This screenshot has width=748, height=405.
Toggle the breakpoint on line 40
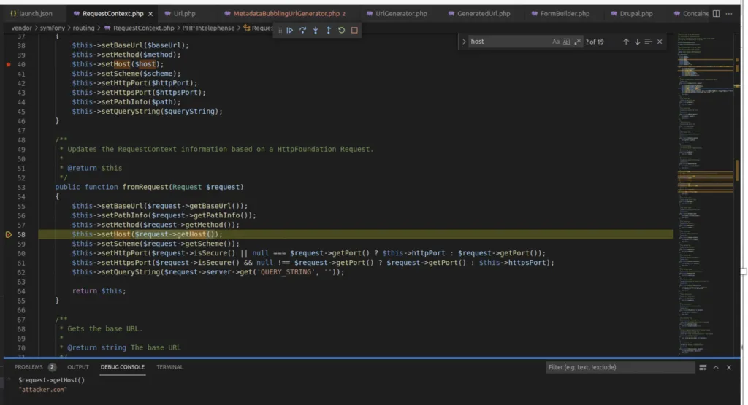[8, 64]
